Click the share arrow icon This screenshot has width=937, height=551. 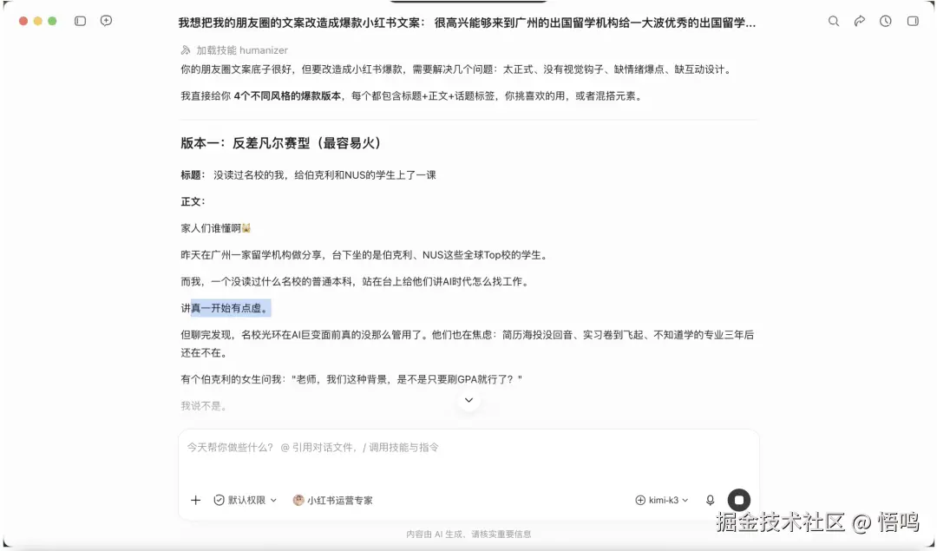pyautogui.click(x=859, y=21)
